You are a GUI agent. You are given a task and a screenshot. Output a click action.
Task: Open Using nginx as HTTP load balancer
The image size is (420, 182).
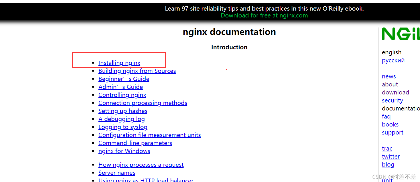coord(146,180)
